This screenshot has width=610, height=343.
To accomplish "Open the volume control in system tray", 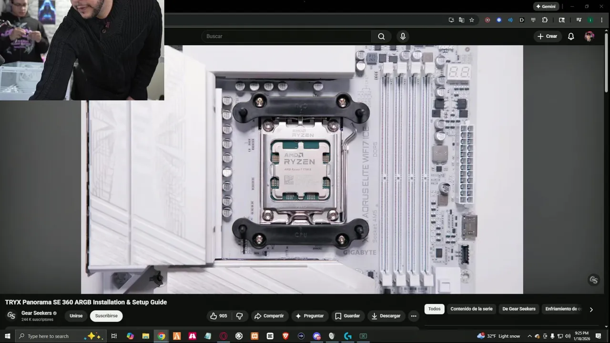I will click(568, 336).
